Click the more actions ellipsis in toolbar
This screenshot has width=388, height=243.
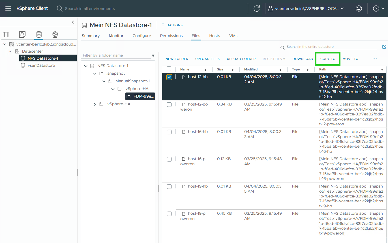[x=375, y=59]
